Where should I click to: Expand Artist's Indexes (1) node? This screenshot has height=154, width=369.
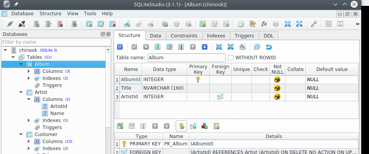point(29,120)
